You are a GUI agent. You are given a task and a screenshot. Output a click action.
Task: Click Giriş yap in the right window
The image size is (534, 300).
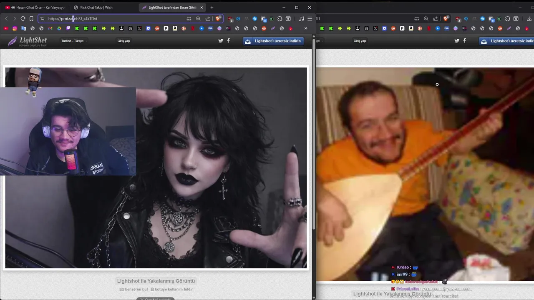(360, 41)
